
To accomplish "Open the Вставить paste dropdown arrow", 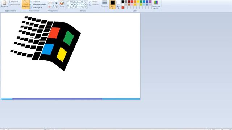I will point(4,8).
